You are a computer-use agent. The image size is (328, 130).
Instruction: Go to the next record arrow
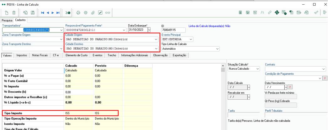point(53,13)
